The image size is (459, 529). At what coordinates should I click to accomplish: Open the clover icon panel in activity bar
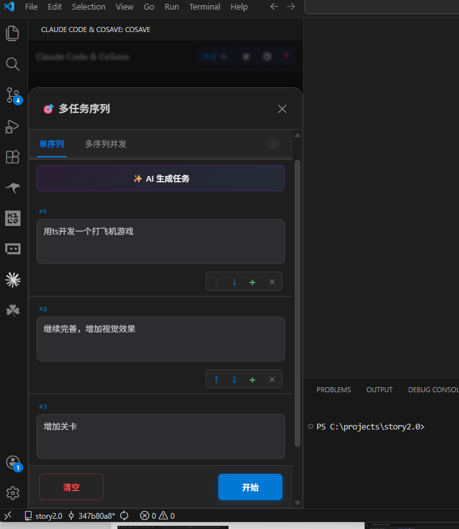pos(12,310)
